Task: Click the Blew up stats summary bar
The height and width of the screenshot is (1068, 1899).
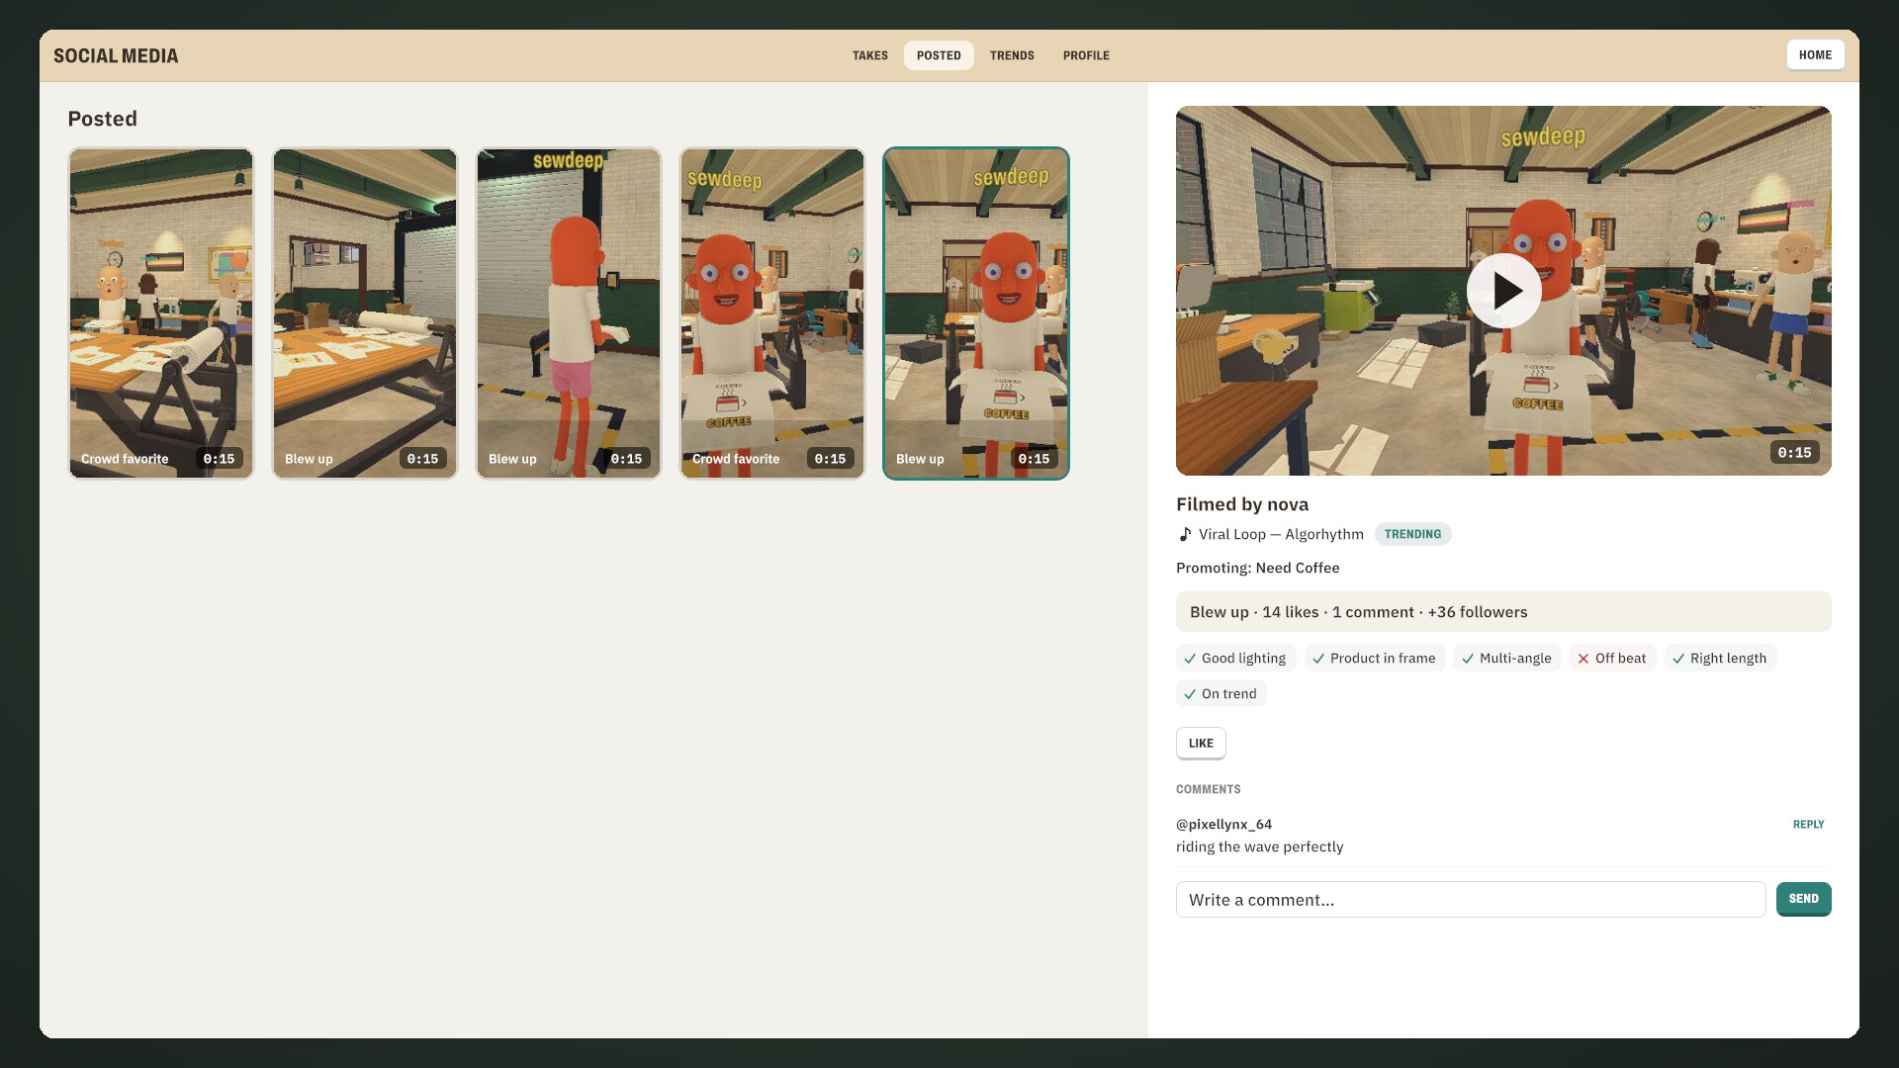Action: click(x=1503, y=612)
